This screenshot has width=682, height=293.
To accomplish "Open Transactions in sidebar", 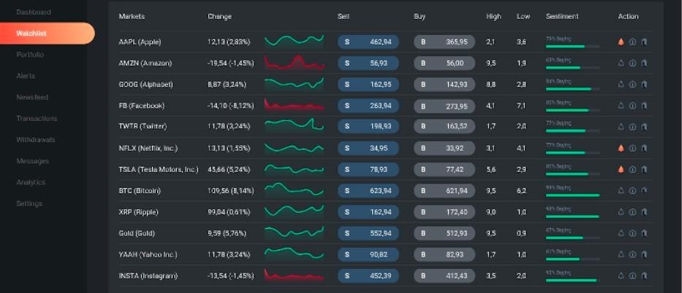I will tap(37, 118).
